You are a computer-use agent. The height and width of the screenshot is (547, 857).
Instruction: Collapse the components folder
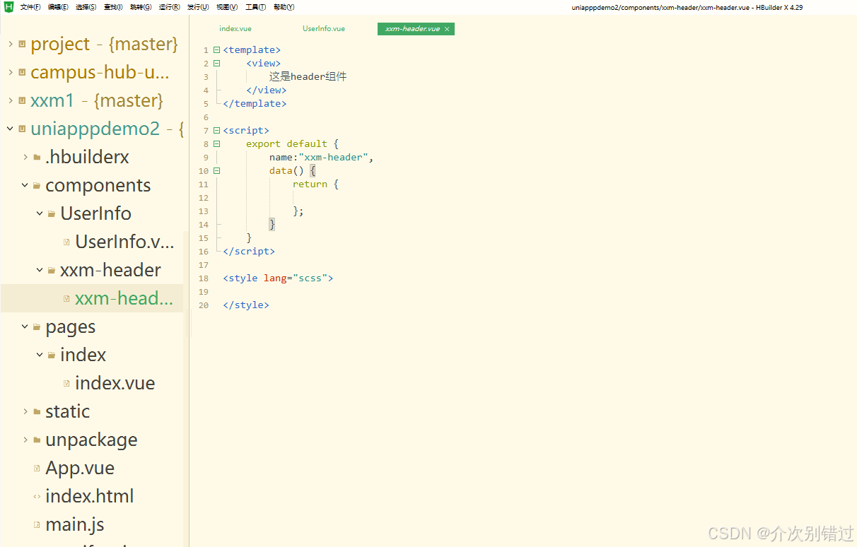pos(25,185)
